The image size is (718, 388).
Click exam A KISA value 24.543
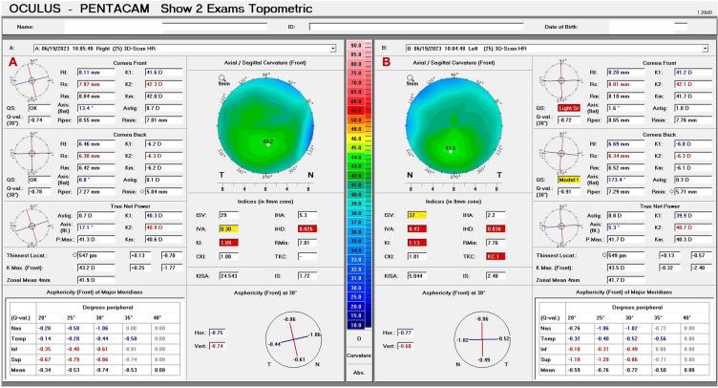[x=228, y=276]
